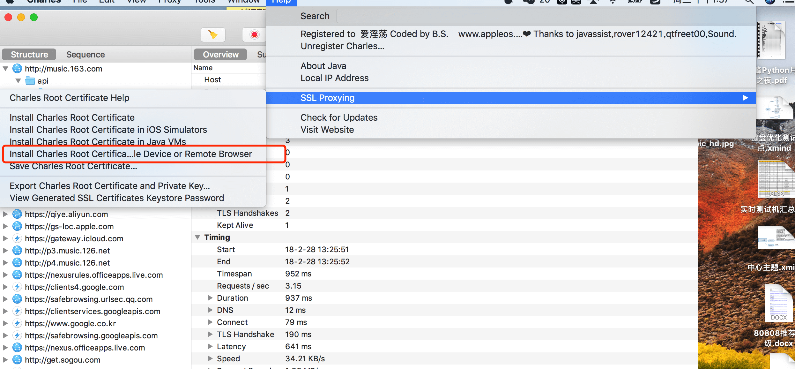Collapse the music.163.com tree node
The image size is (795, 369).
coord(5,69)
